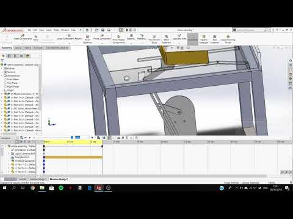
Task: Select Front Plane in feature tree
Action: (x=13, y=79)
